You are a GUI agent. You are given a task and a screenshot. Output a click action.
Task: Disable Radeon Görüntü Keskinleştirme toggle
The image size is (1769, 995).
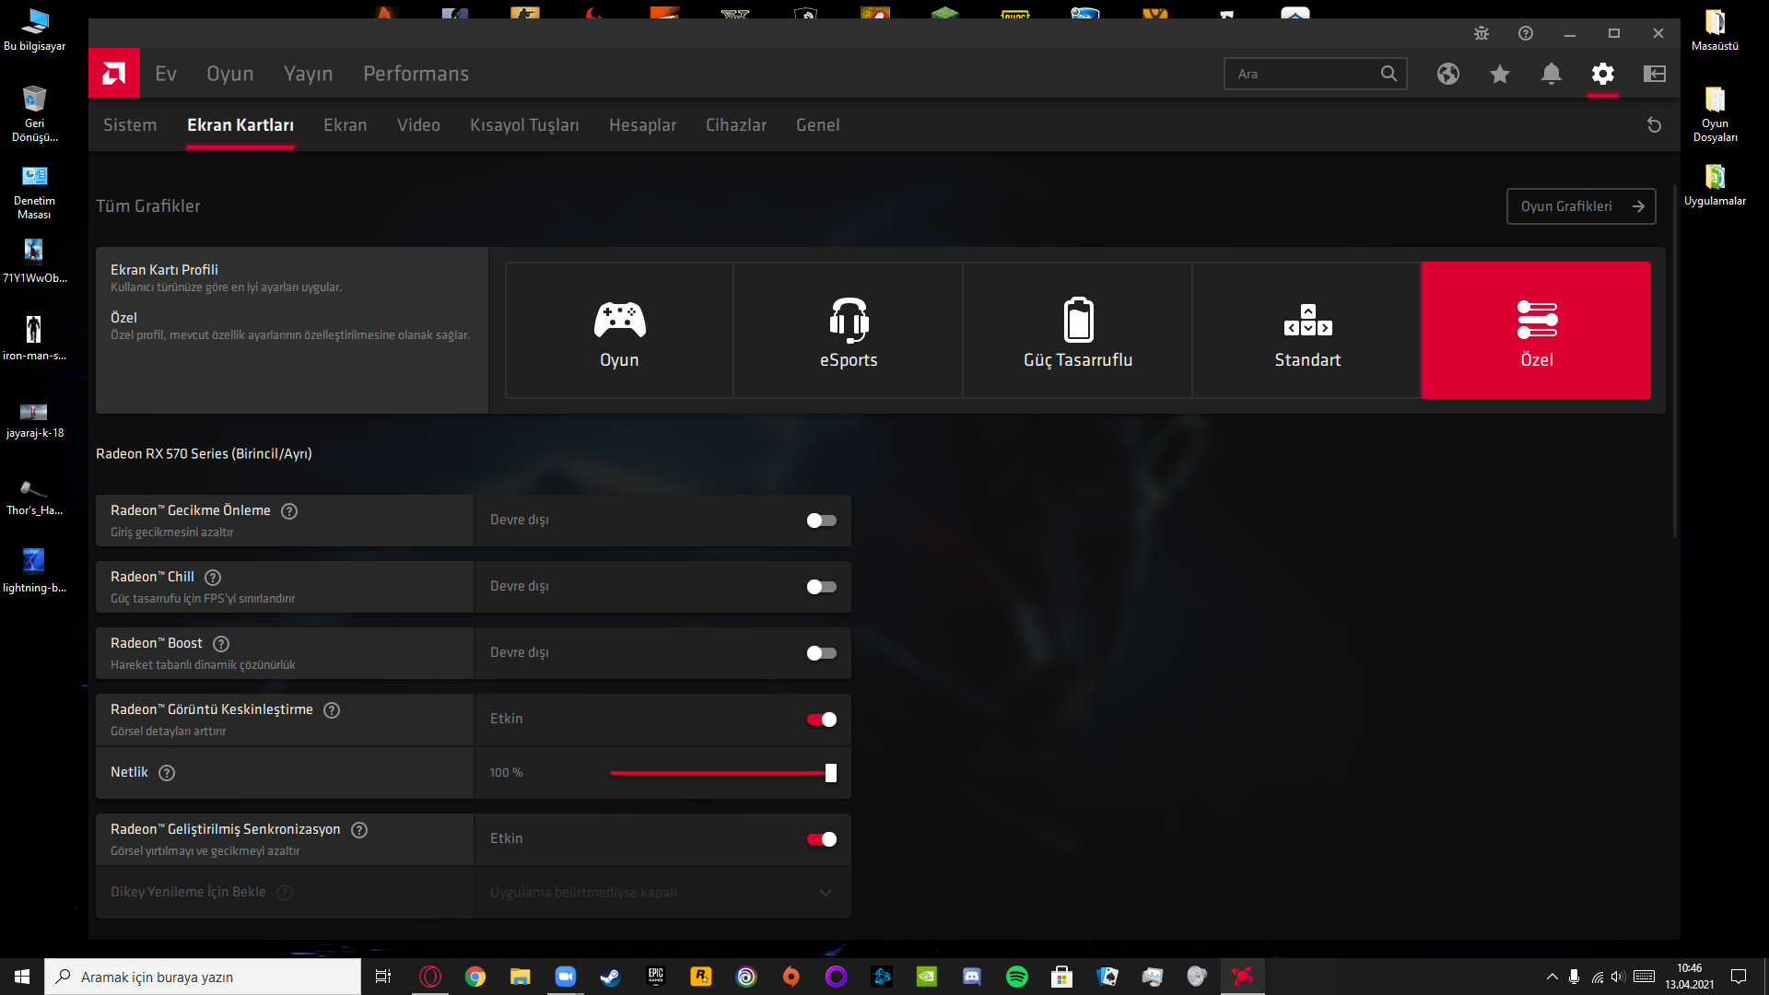[x=821, y=720]
